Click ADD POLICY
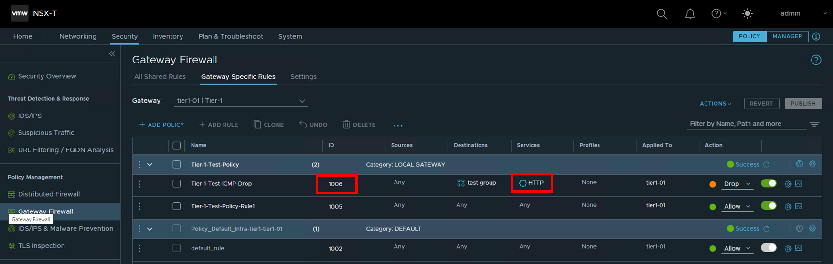833x264 pixels. click(x=161, y=125)
